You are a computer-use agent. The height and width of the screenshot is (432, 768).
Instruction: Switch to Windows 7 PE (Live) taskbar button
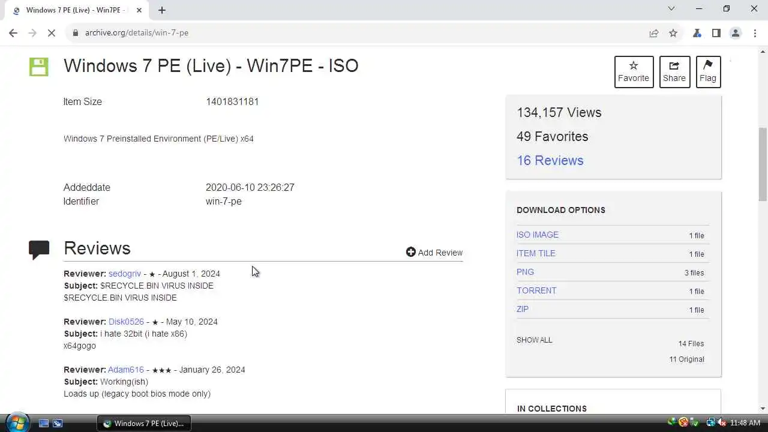pyautogui.click(x=144, y=423)
